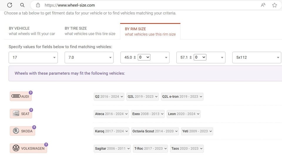Click the browser refresh icon
Screen dimensions: 282x157
(10, 5)
